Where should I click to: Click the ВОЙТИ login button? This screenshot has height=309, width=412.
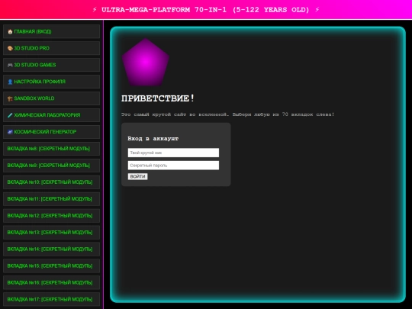tap(137, 176)
